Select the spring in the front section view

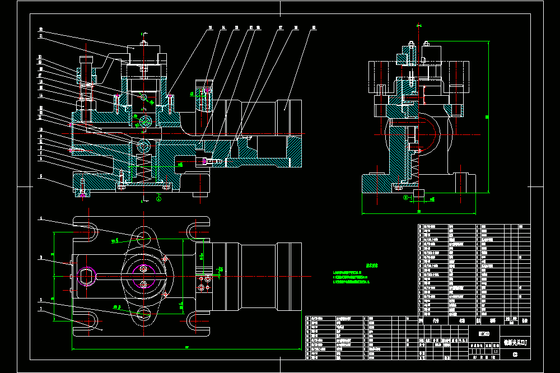point(143,167)
